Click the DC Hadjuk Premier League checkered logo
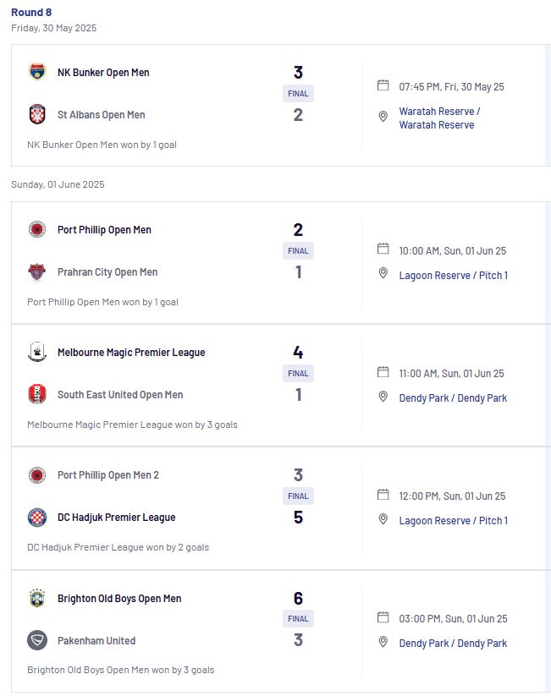Viewport: 551px width, 696px height. pos(37,517)
